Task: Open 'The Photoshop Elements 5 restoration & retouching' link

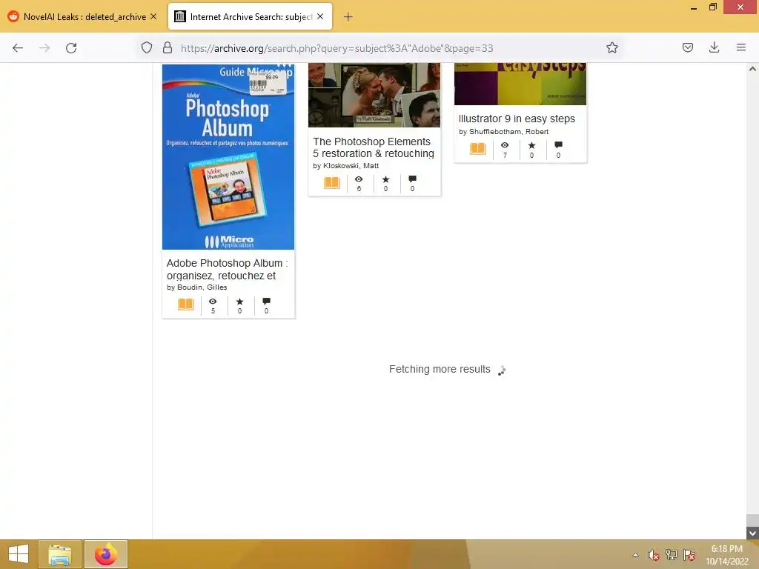Action: pyautogui.click(x=374, y=147)
